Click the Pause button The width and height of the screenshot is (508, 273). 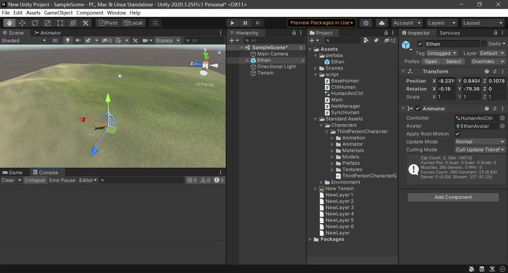(245, 23)
